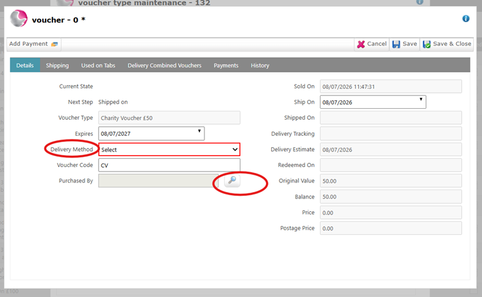Click the 'Shipped on' next step text
This screenshot has width=482, height=297.
(x=113, y=102)
